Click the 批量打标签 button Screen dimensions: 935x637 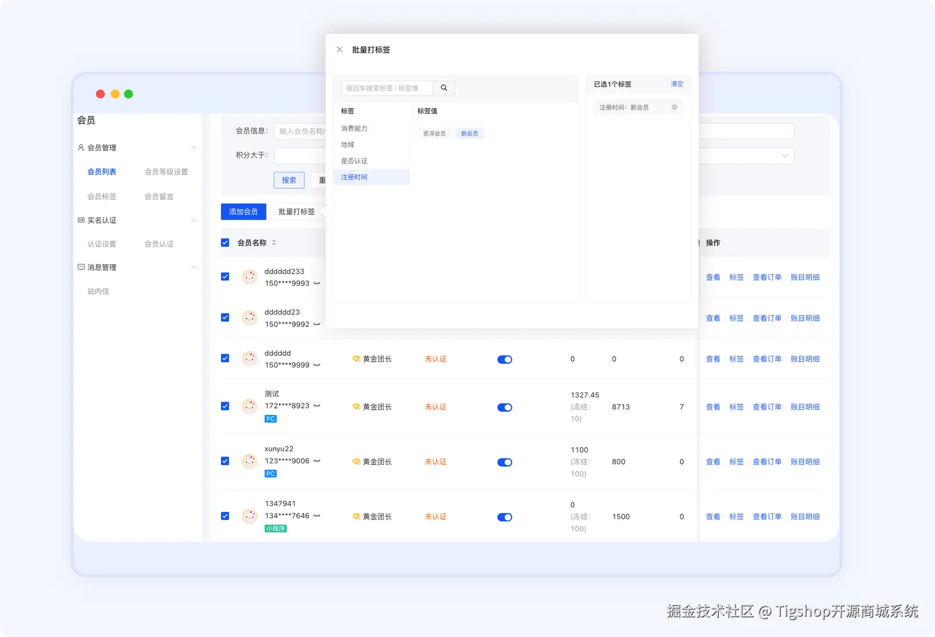[x=297, y=212]
